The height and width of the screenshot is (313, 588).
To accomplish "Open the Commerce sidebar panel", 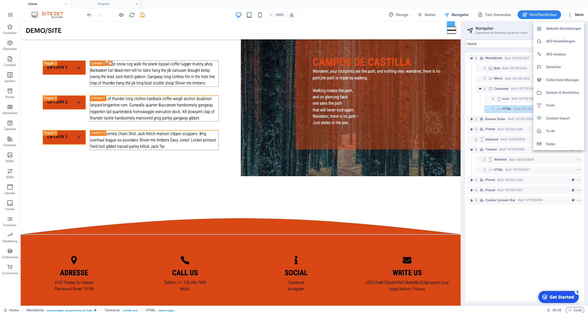I will click(10, 269).
